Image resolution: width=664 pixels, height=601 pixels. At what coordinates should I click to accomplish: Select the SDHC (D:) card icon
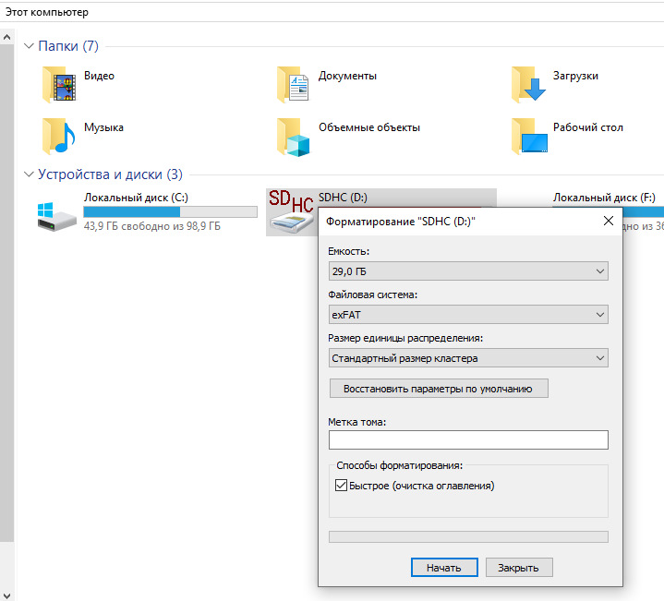point(291,211)
